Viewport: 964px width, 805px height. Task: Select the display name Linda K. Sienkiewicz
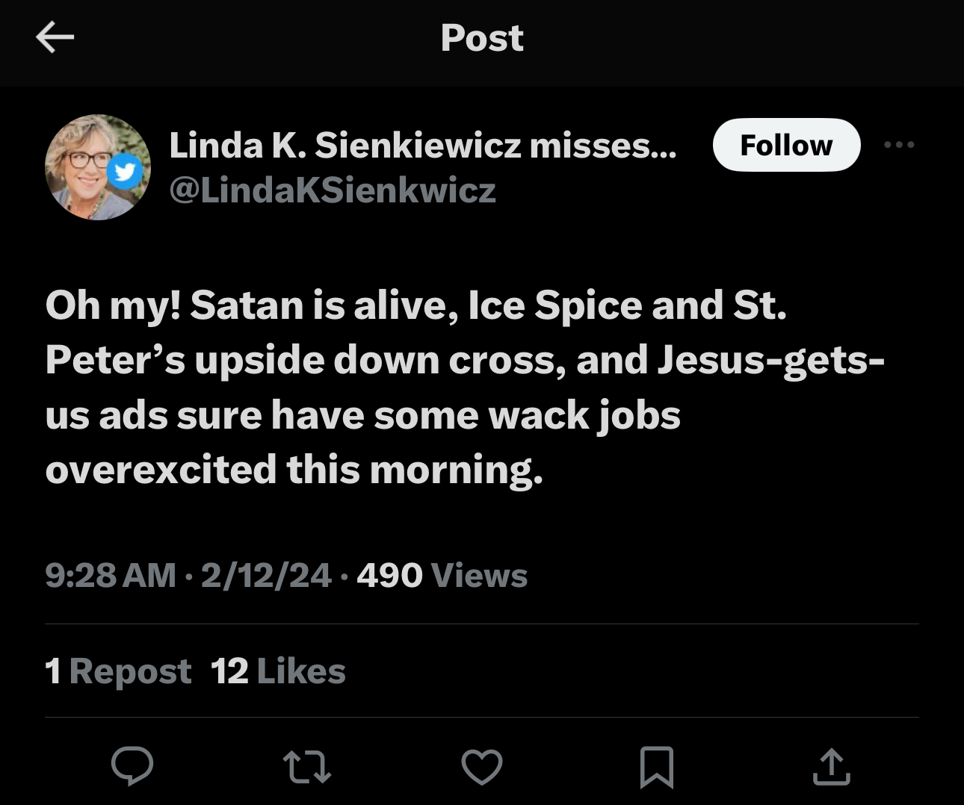[x=423, y=146]
